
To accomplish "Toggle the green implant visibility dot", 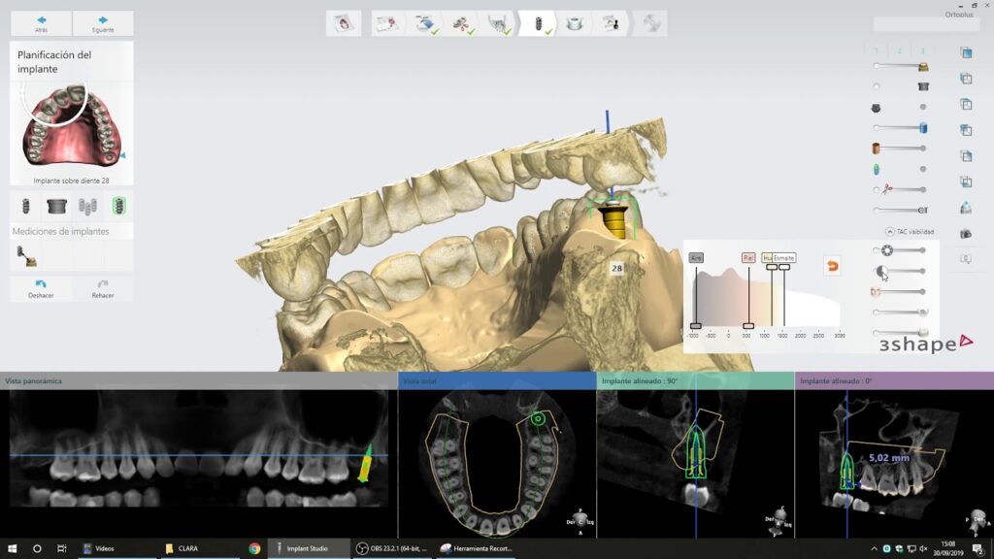I will click(923, 169).
